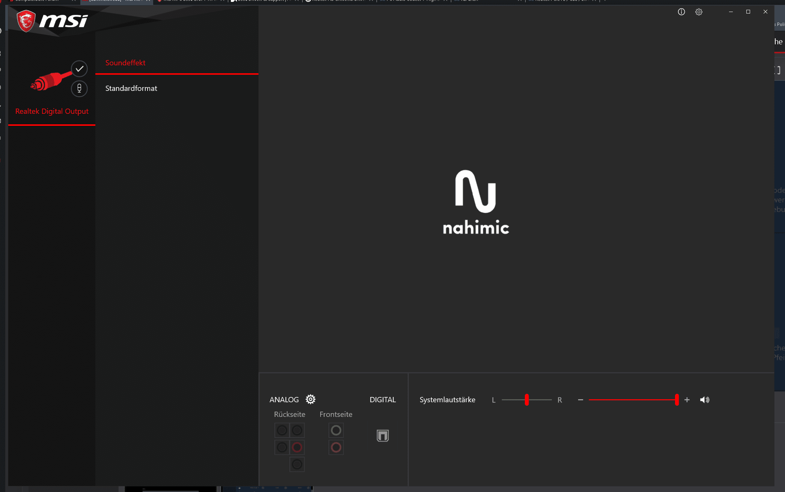This screenshot has height=492, width=785.
Task: Click the DIGITAL optical output port icon
Action: coord(383,436)
